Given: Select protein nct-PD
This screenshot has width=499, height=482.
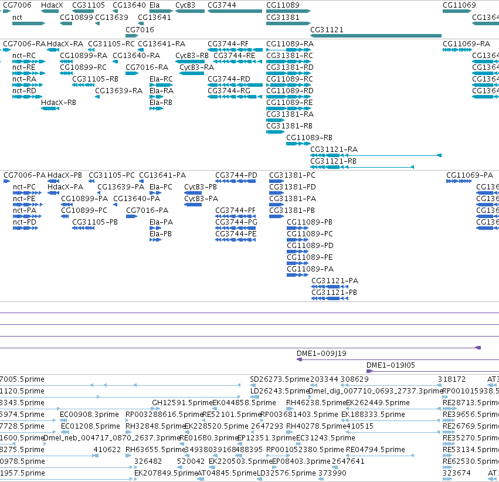Looking at the screenshot, I should (x=25, y=228).
